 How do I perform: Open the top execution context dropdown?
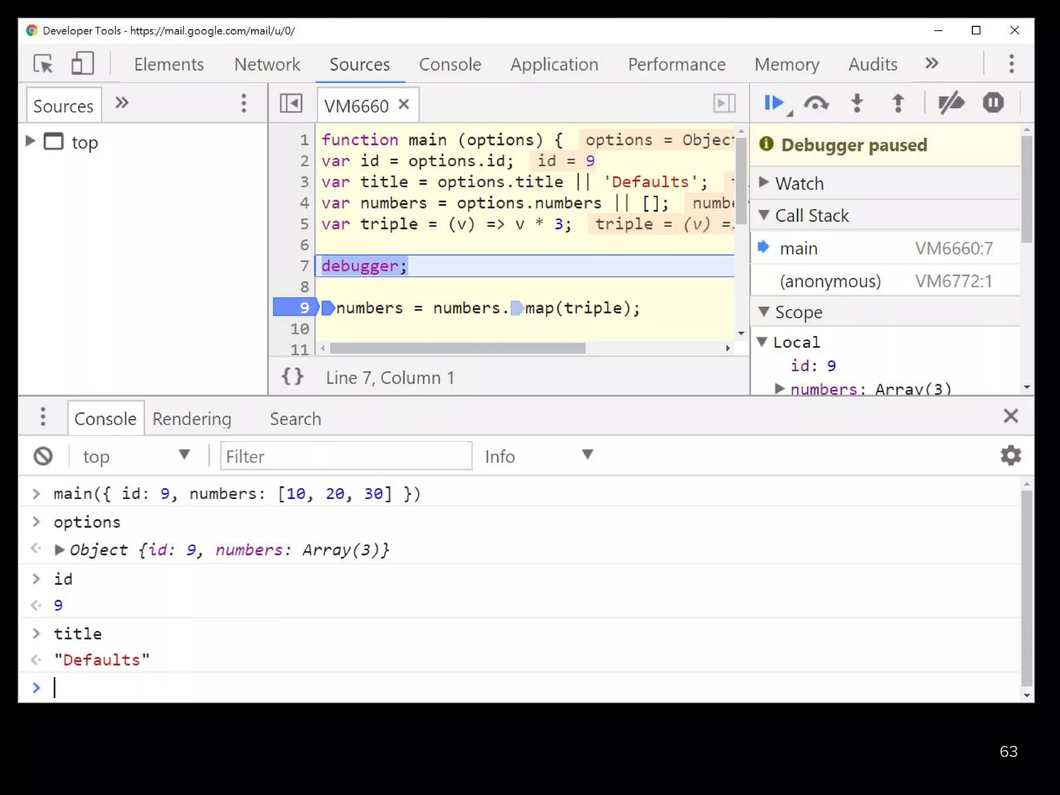pyautogui.click(x=136, y=456)
